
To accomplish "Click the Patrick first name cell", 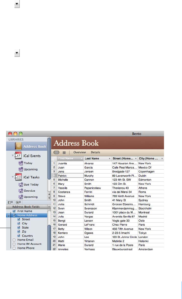I will 71,176.
